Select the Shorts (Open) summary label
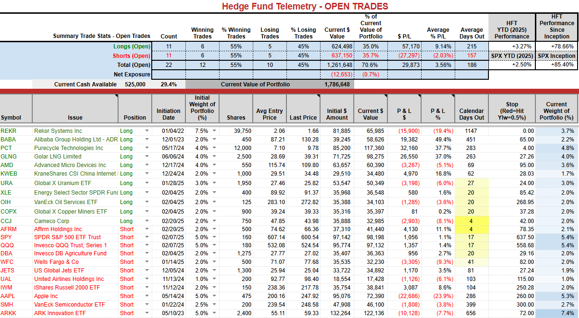Screen dimensions: 579x318 click(x=131, y=56)
